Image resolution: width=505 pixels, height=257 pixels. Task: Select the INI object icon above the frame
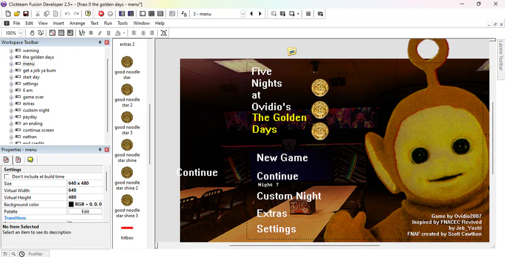(x=292, y=52)
